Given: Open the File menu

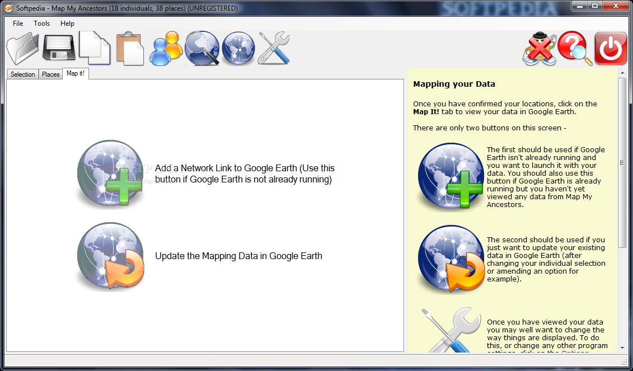Looking at the screenshot, I should point(18,24).
